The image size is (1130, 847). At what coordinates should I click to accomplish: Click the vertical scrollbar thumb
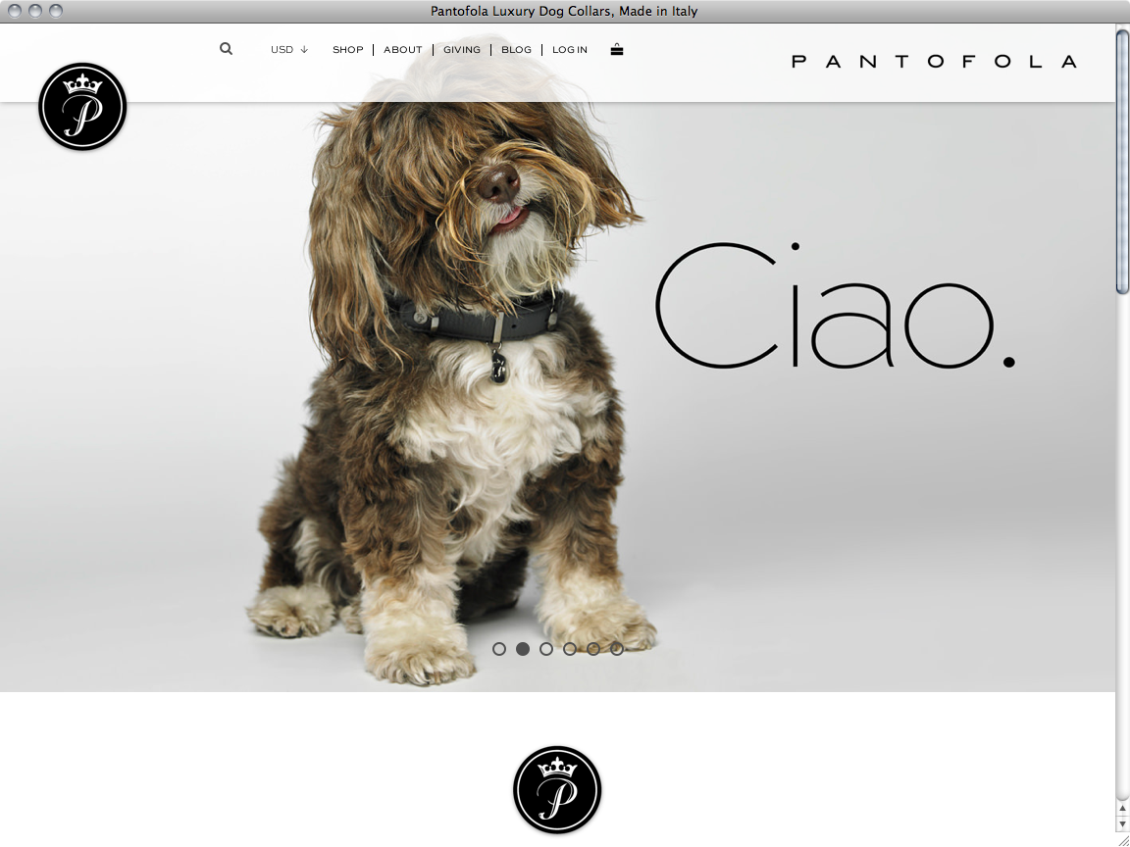click(x=1122, y=161)
